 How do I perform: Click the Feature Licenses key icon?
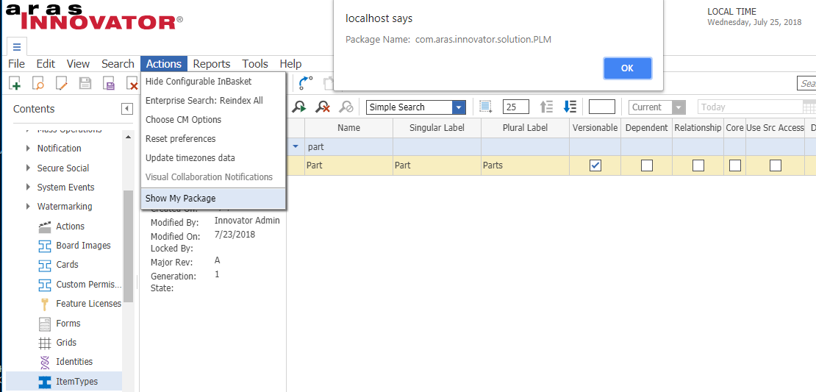coord(46,304)
